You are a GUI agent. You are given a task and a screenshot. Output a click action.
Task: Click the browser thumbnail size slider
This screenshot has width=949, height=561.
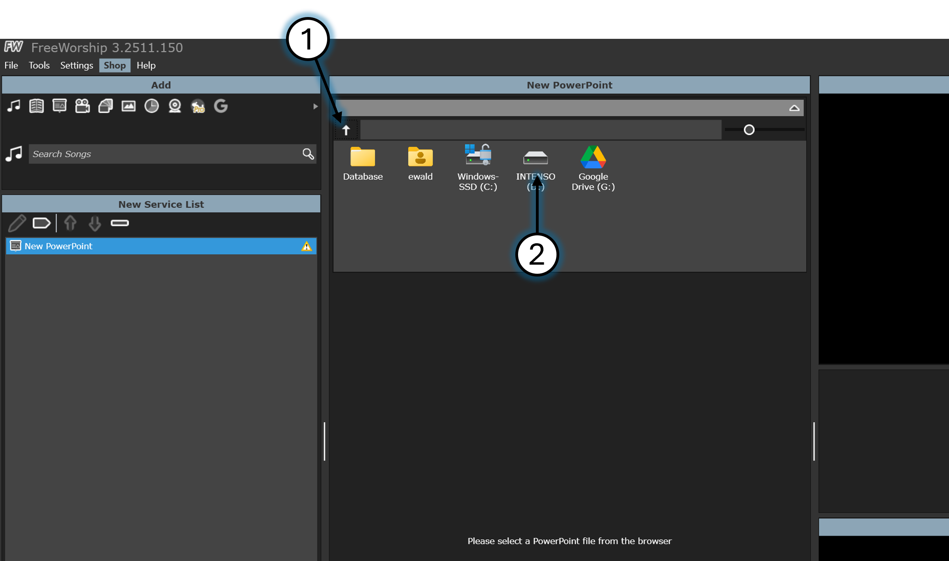(x=749, y=130)
